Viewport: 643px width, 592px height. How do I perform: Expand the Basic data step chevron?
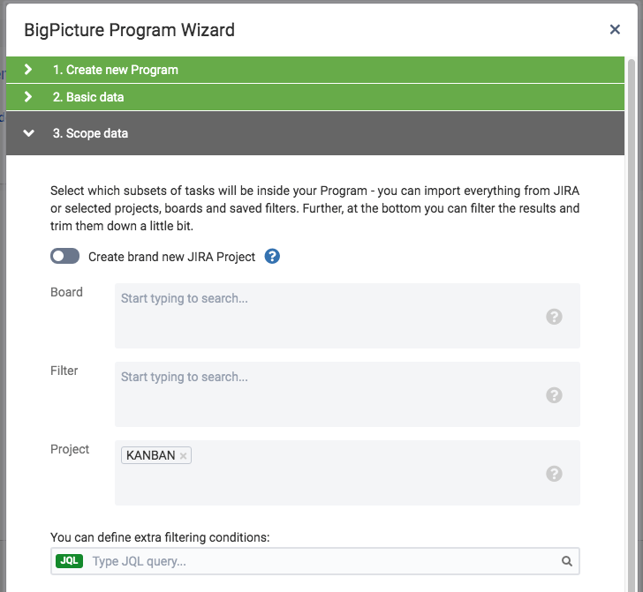[x=28, y=97]
